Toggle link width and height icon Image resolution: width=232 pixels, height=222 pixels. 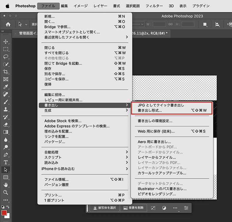tap(170, 24)
